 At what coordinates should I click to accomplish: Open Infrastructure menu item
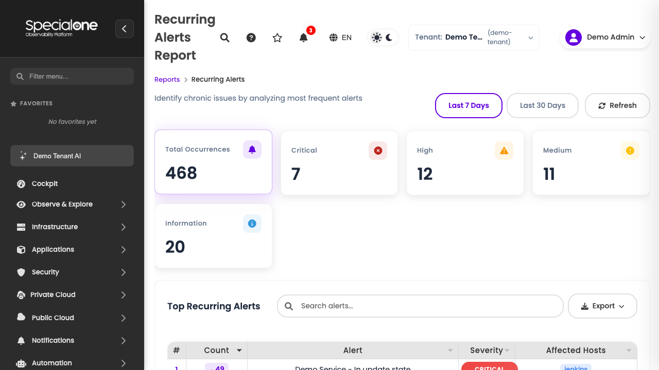pyautogui.click(x=55, y=227)
